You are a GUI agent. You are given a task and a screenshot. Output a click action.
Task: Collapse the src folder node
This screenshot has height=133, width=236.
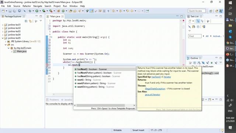click(x=6, y=45)
